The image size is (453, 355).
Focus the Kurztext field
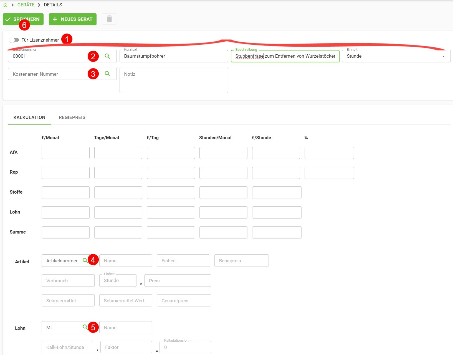tap(173, 56)
